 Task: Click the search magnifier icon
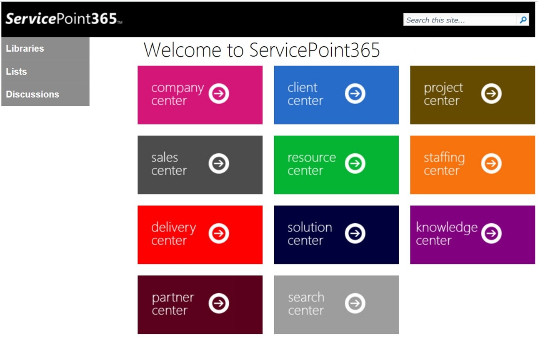pyautogui.click(x=523, y=20)
